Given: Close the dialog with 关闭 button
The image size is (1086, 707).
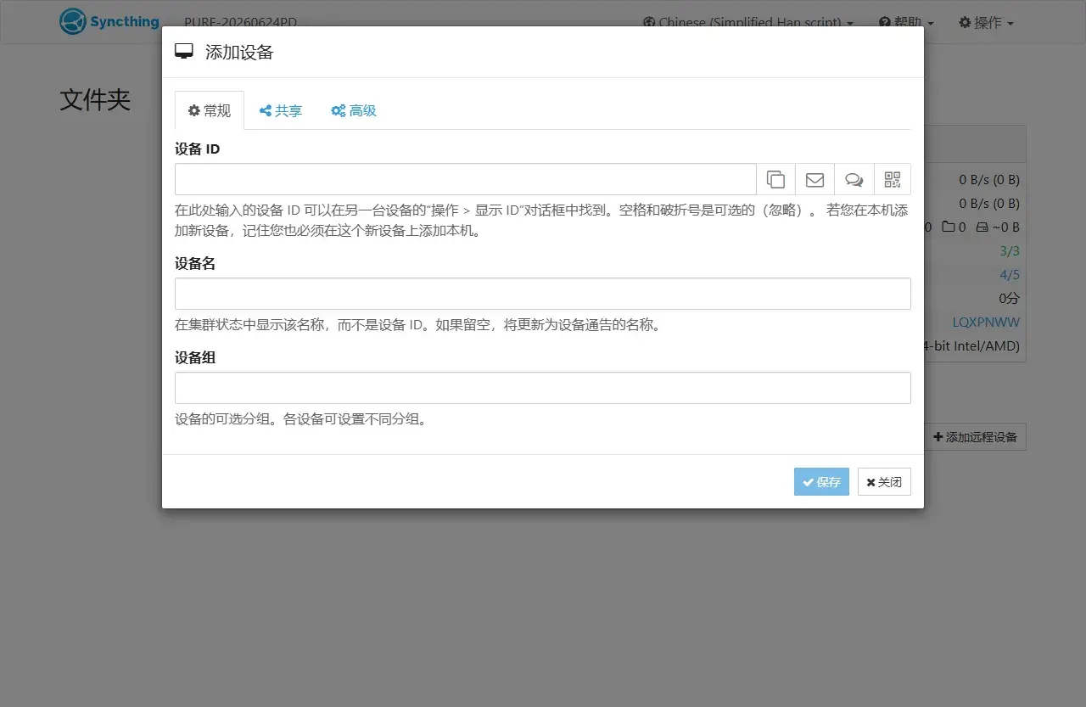Looking at the screenshot, I should point(884,482).
